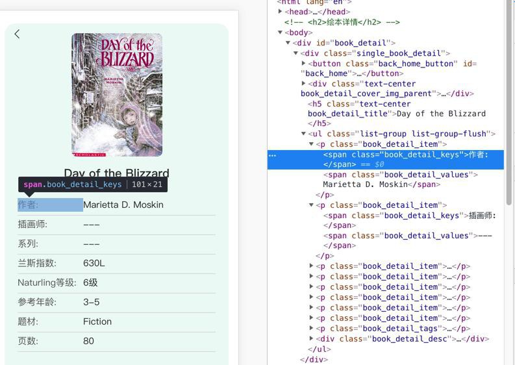
Task: Click the page count 80
Action: point(88,341)
